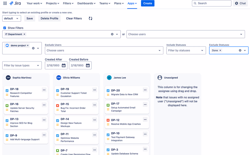
Task: Toggle the Show Filters checkbox
Action: (5, 28)
